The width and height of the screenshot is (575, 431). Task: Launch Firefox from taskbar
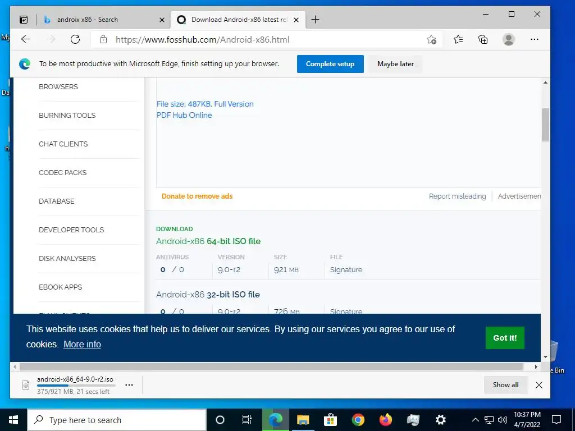[385, 420]
